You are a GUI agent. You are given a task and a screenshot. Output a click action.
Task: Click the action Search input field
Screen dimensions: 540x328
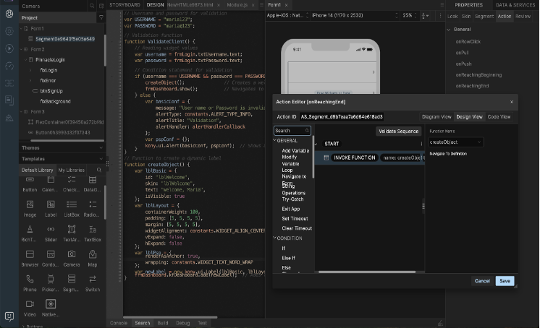(291, 131)
